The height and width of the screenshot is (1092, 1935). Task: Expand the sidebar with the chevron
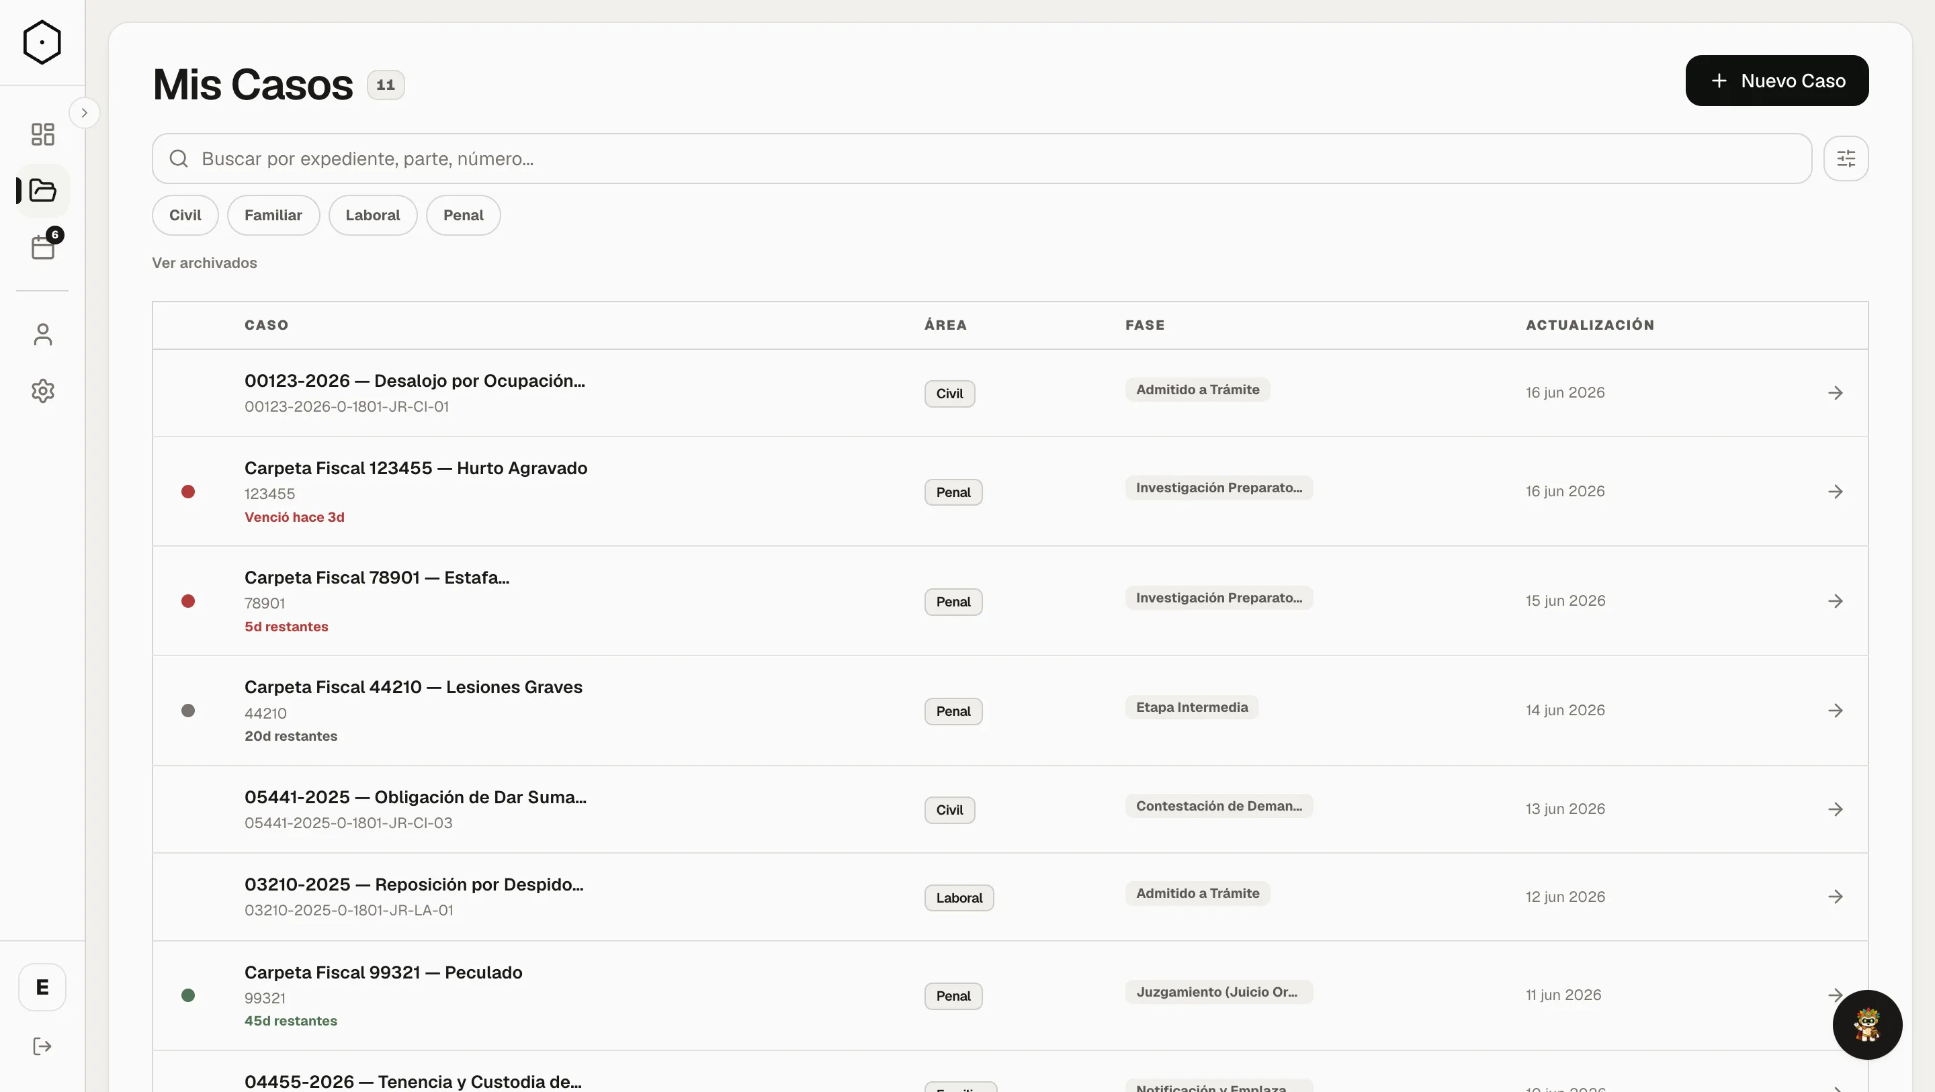tap(84, 113)
